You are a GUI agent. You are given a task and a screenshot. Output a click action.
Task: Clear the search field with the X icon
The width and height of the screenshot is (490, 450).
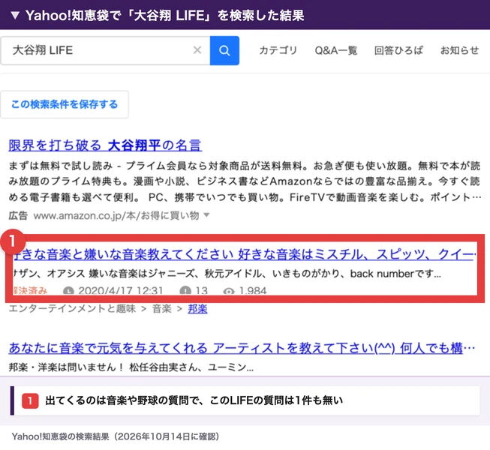point(197,50)
